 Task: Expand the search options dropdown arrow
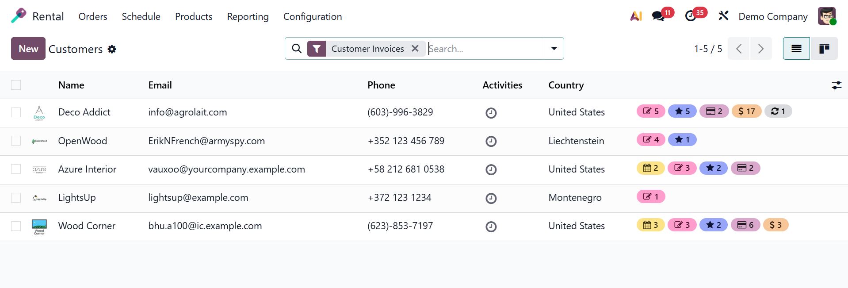point(554,49)
